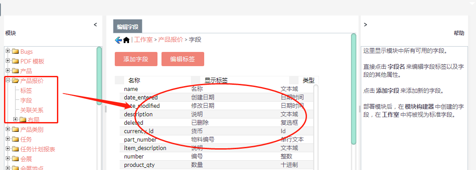Open the 字段 tree item
Image resolution: width=476 pixels, height=170 pixels.
(26, 100)
